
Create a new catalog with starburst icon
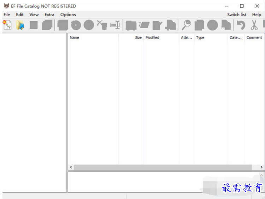[7, 25]
